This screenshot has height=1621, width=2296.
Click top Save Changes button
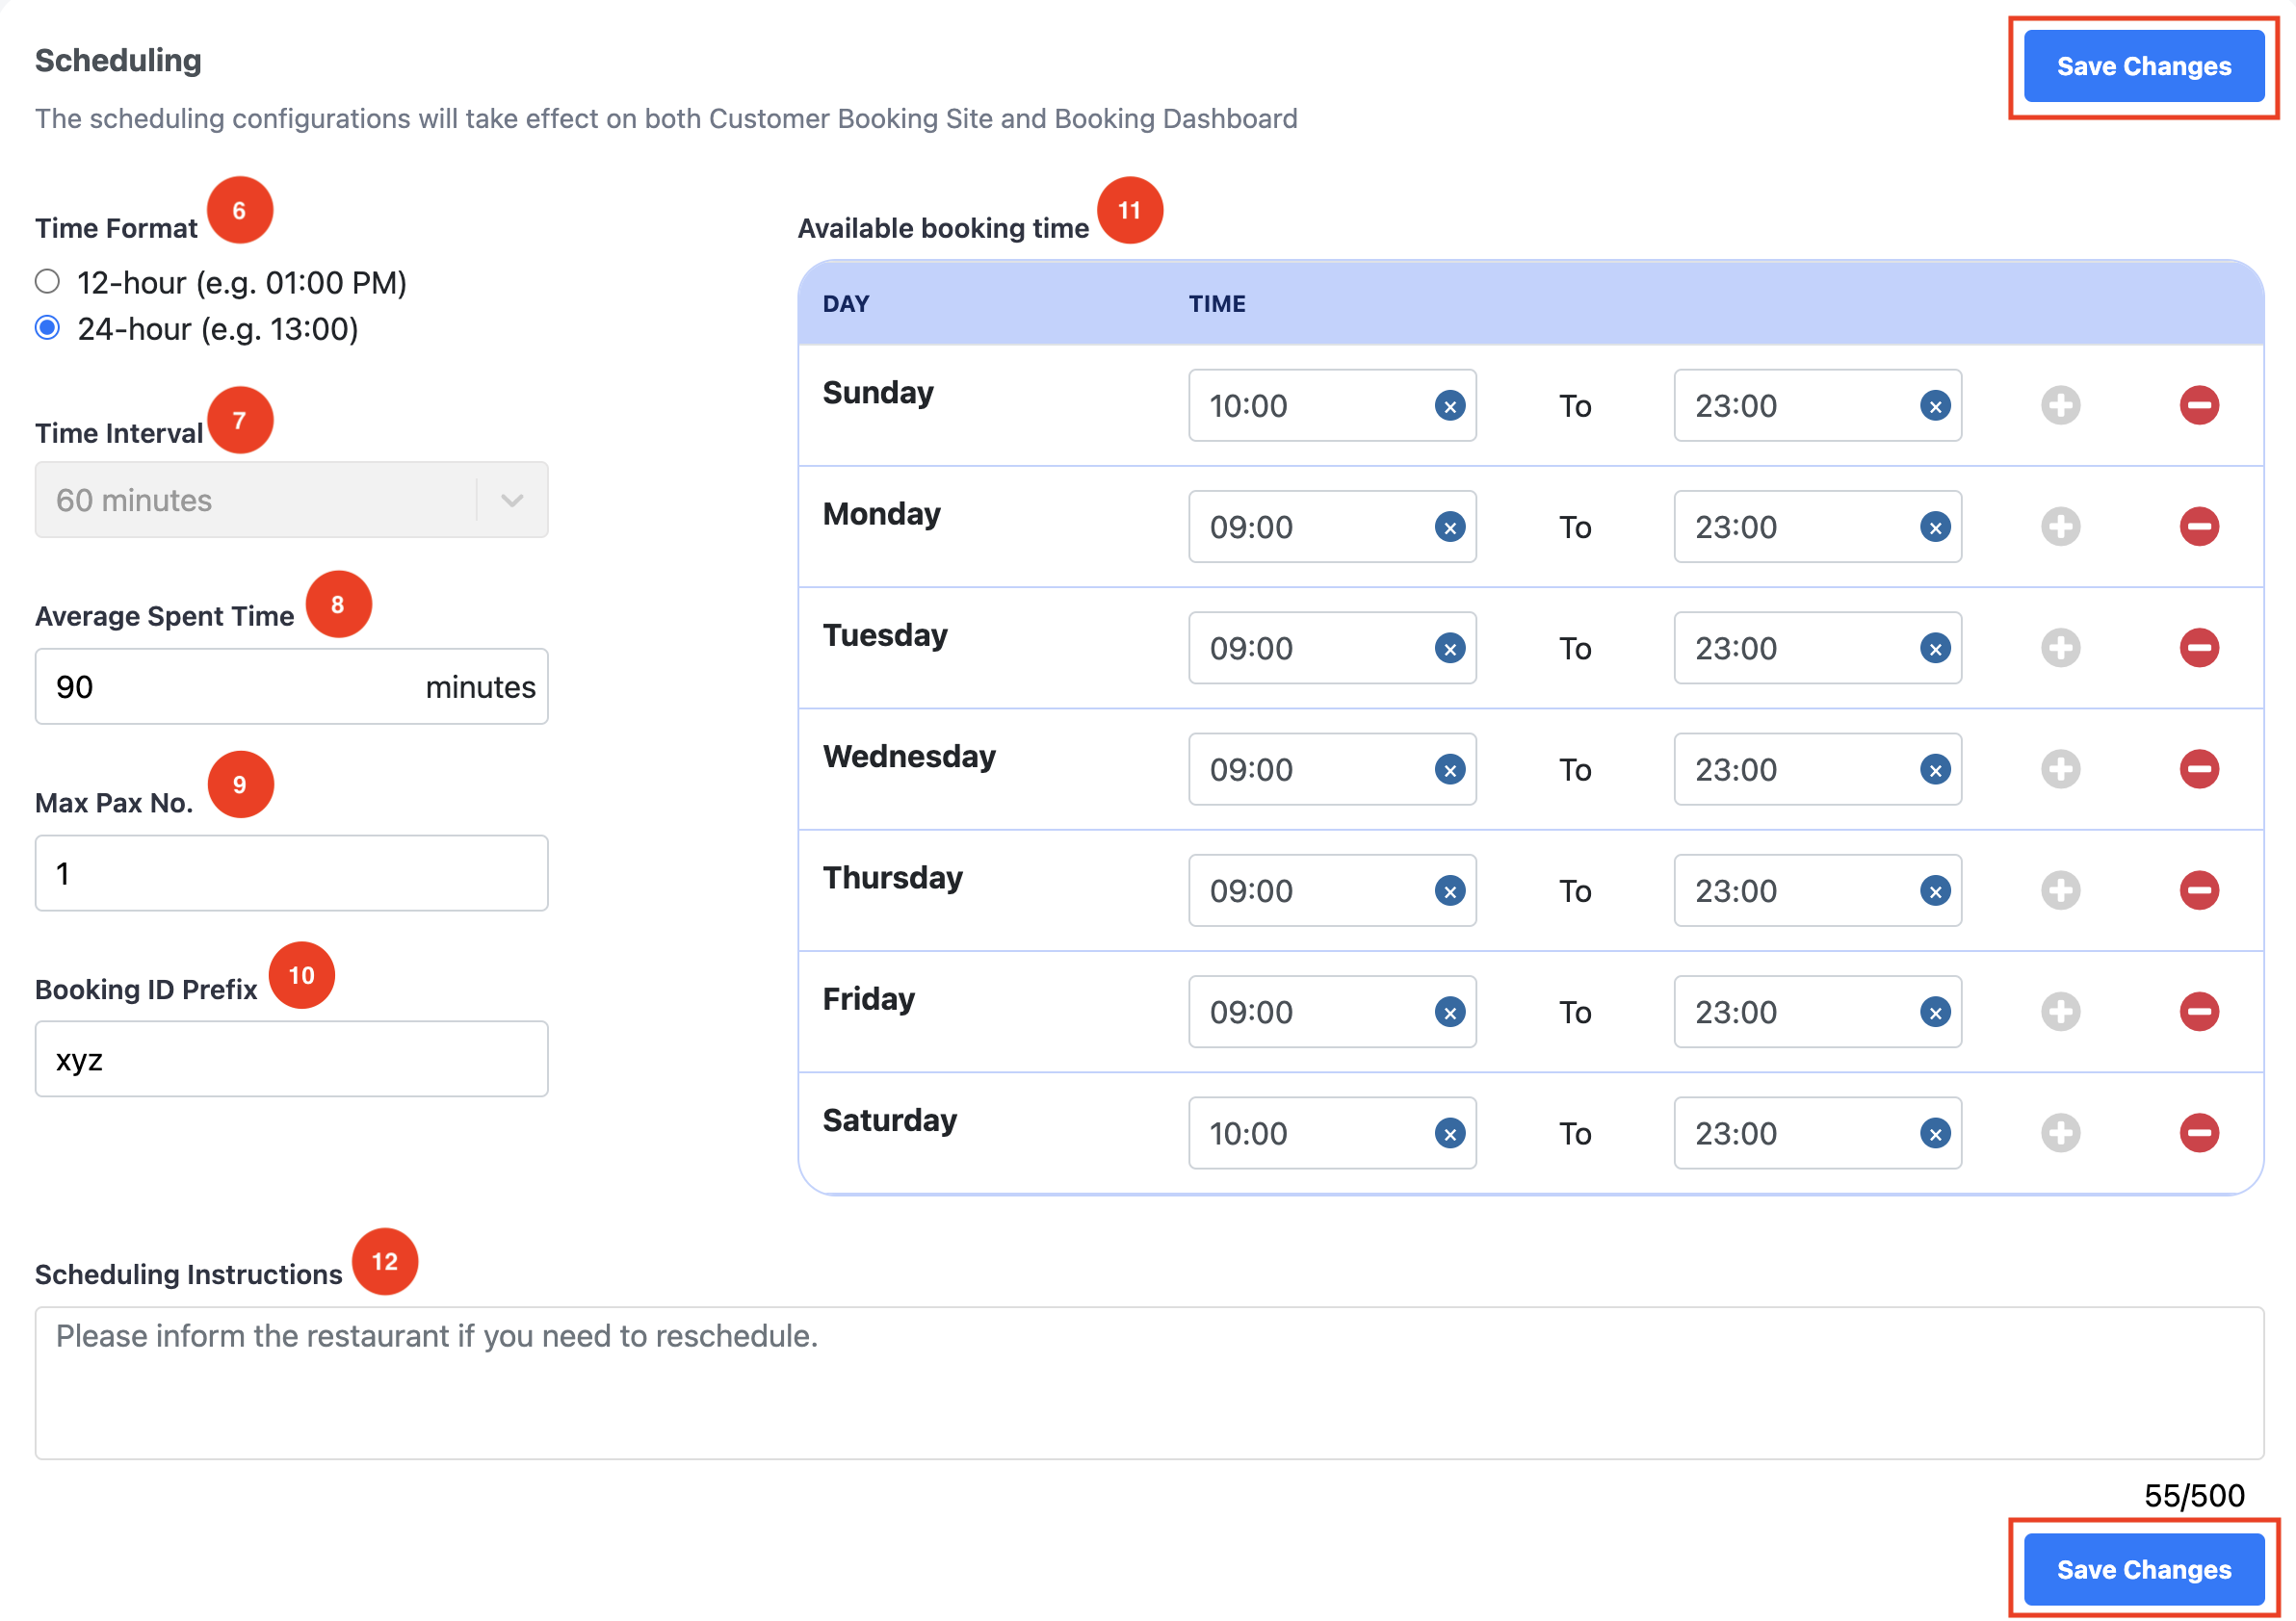pos(2143,66)
